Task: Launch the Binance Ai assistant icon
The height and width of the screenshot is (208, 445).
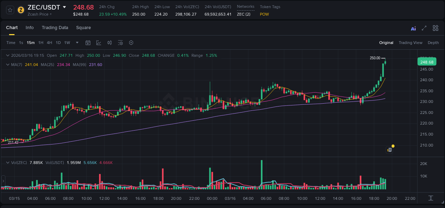Action: pyautogui.click(x=413, y=28)
